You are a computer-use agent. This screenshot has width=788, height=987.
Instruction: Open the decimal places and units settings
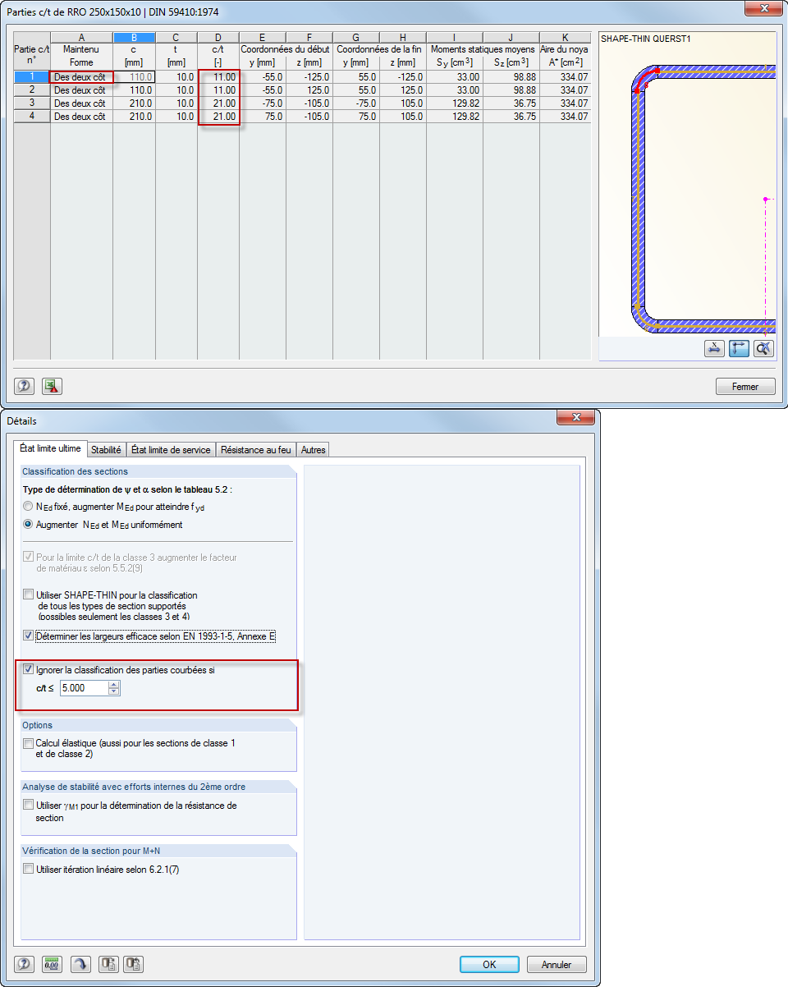(x=52, y=964)
